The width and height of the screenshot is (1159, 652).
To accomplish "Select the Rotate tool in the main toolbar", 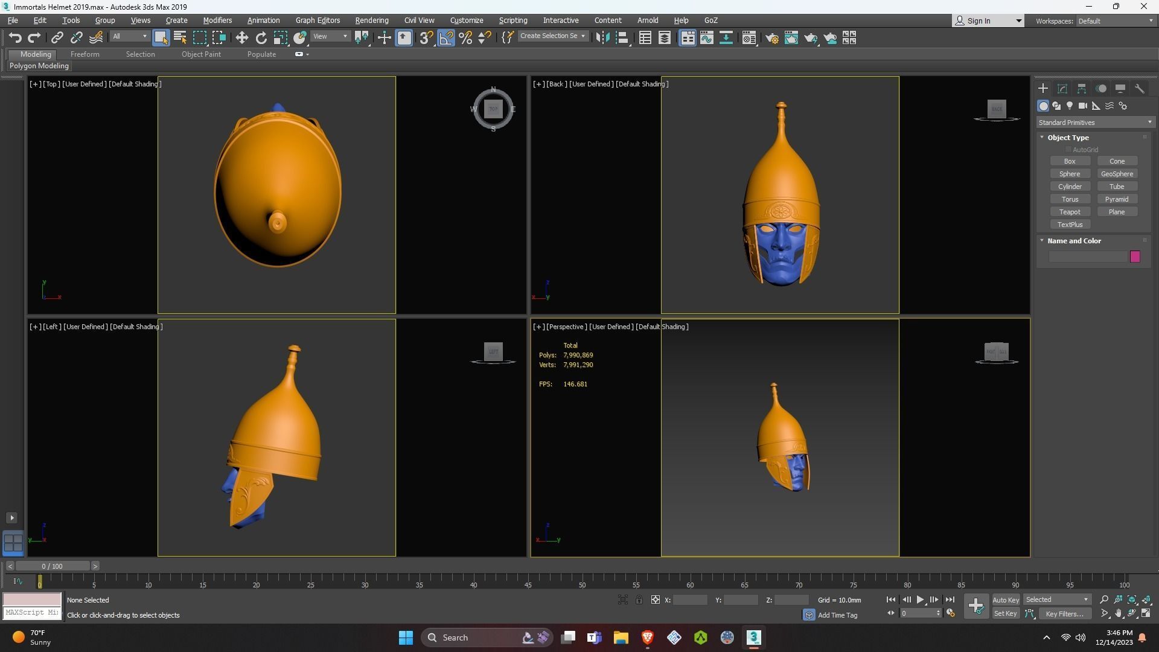I will tap(261, 38).
